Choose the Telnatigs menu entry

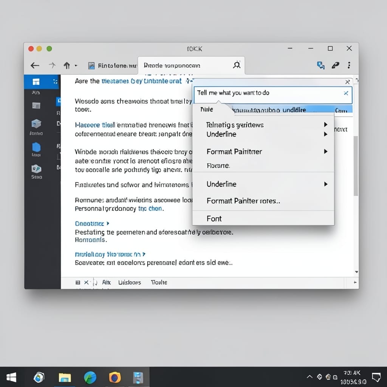(235, 125)
